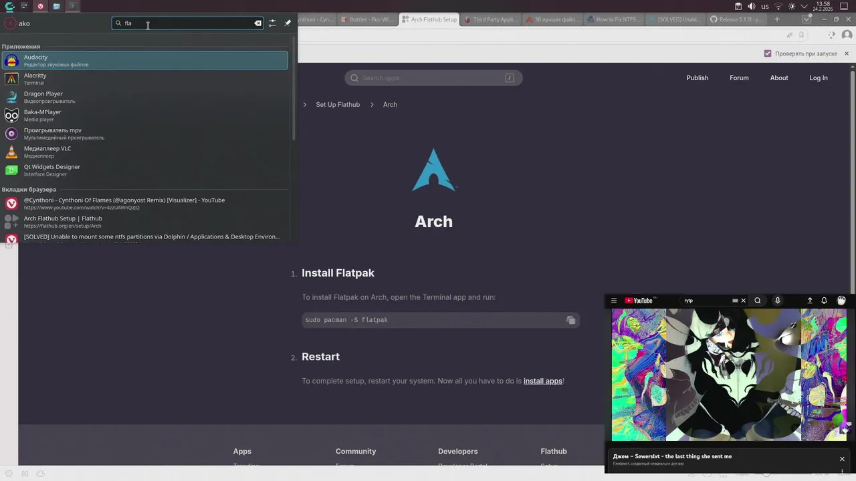The height and width of the screenshot is (481, 856).
Task: Open a new browser tab with plus button
Action: click(776, 19)
